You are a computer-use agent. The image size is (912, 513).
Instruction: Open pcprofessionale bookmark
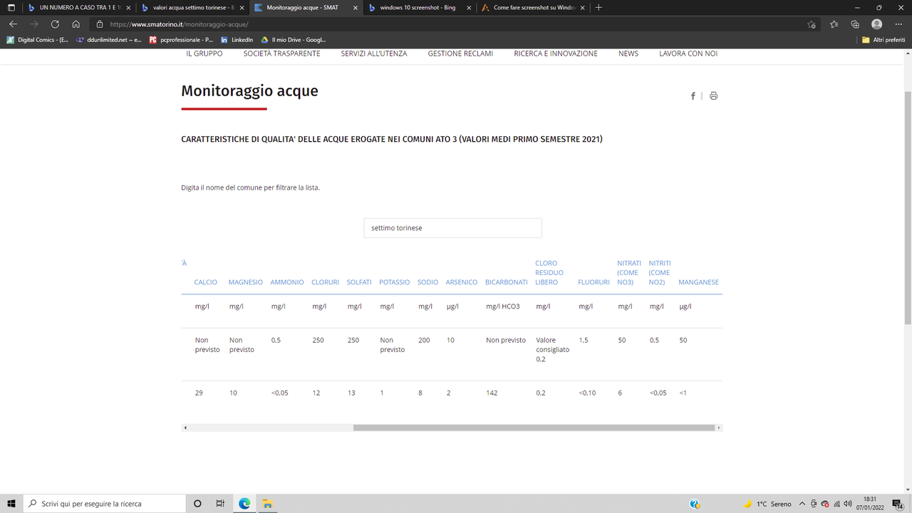click(x=181, y=40)
